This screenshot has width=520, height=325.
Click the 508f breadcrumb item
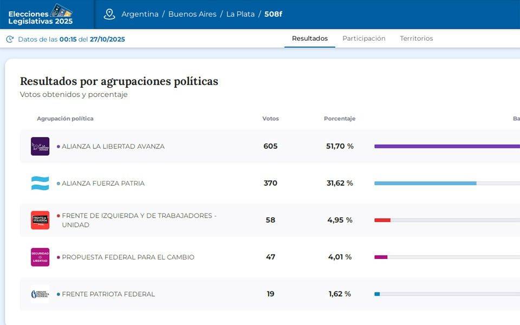coord(273,14)
